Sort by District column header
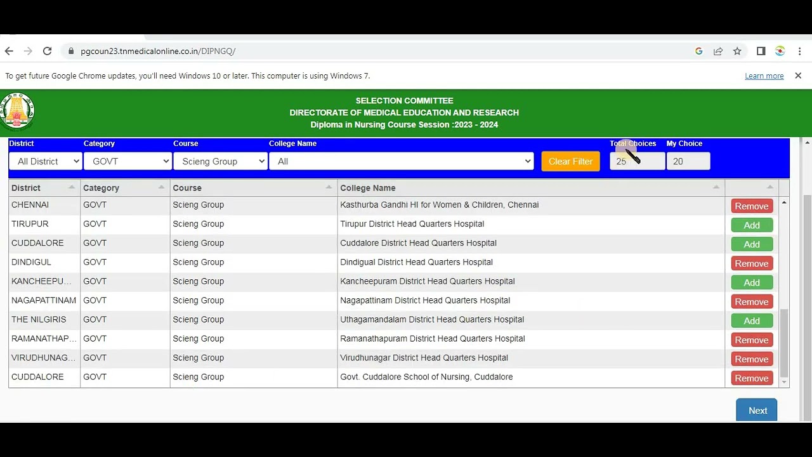This screenshot has width=812, height=457. coord(44,188)
